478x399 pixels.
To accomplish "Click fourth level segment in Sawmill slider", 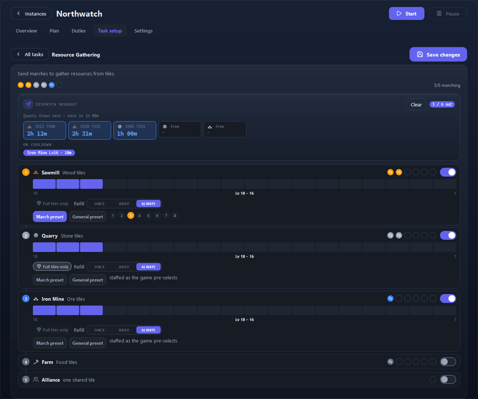I will 115,184.
